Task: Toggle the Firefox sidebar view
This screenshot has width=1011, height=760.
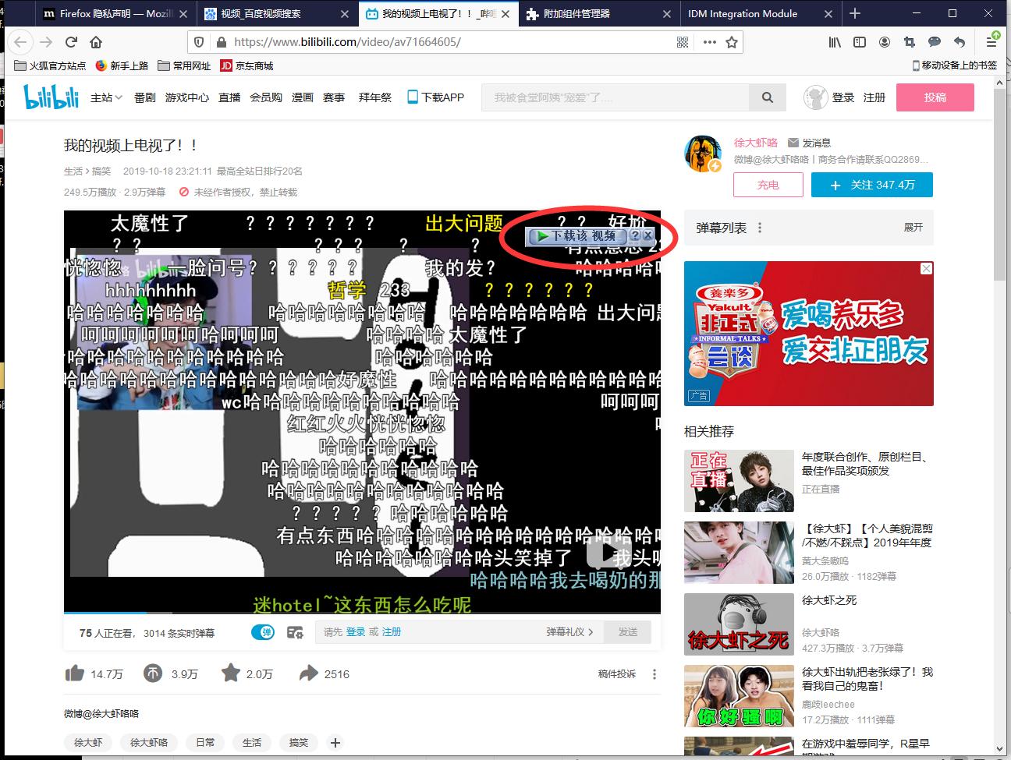Action: pos(859,42)
